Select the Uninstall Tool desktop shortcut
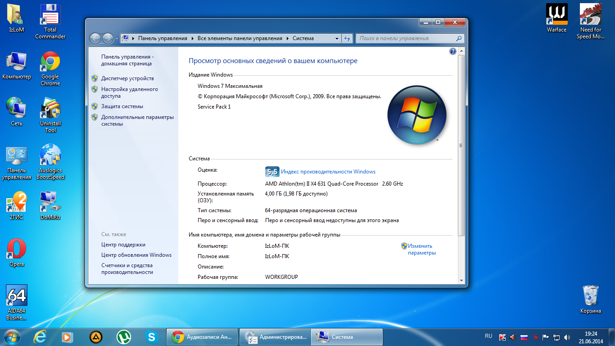The image size is (615, 346). 50,115
